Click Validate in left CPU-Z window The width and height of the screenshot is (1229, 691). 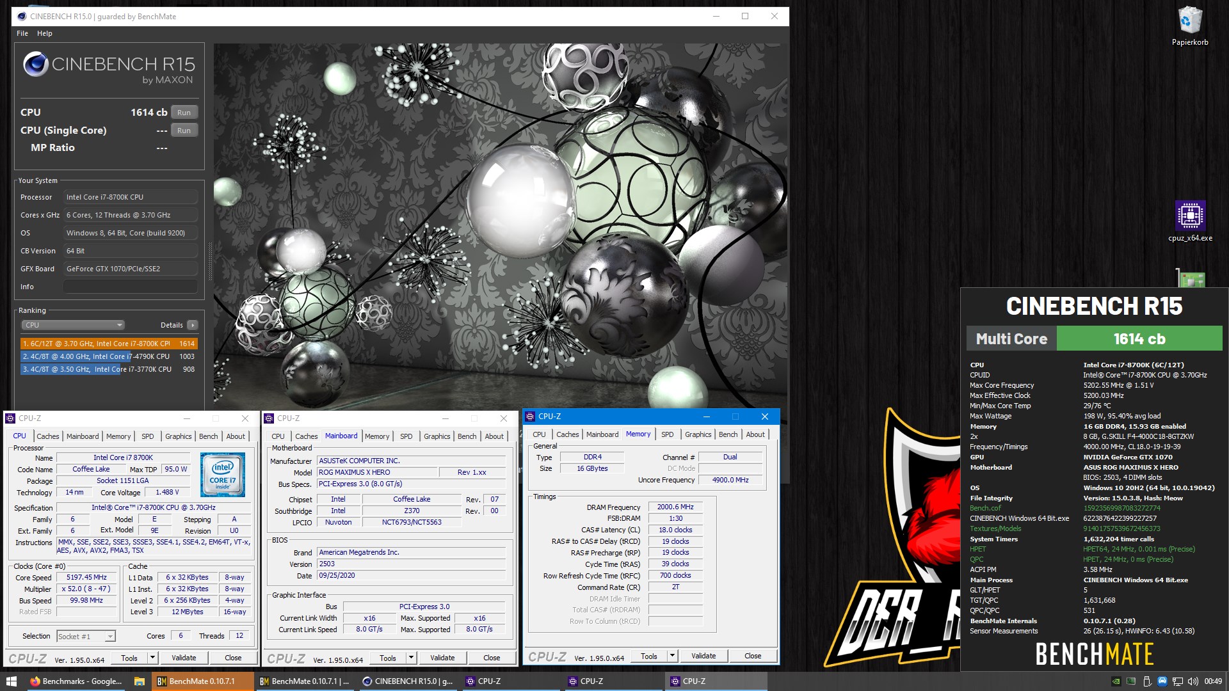pyautogui.click(x=184, y=658)
